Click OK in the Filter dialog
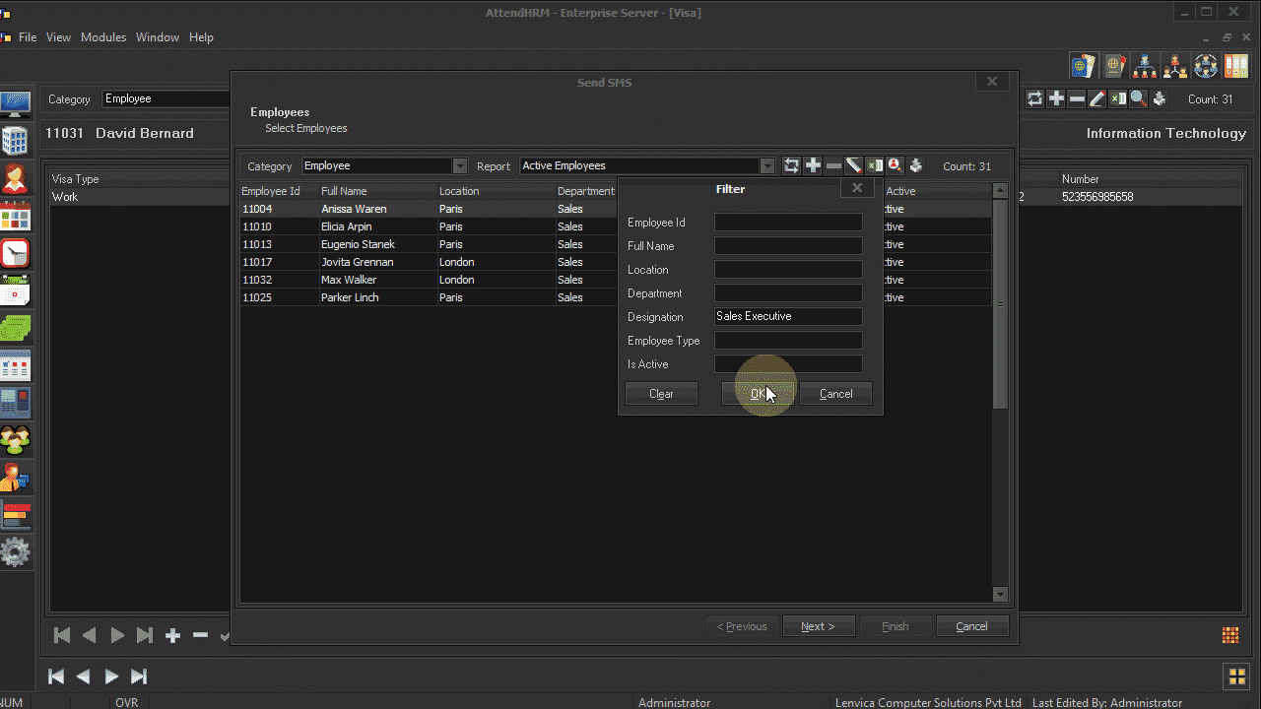Viewport: 1261px width, 709px height. (758, 394)
